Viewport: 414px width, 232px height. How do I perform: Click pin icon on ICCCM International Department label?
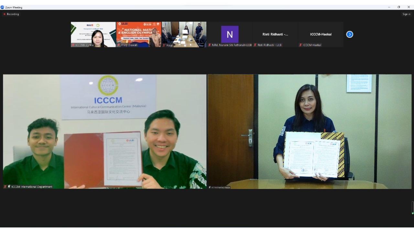click(x=9, y=187)
